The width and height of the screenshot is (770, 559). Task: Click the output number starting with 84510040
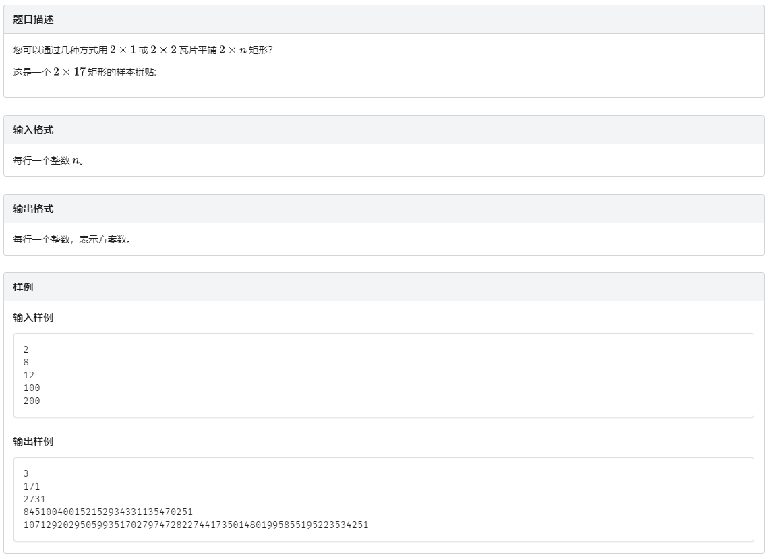pyautogui.click(x=108, y=512)
